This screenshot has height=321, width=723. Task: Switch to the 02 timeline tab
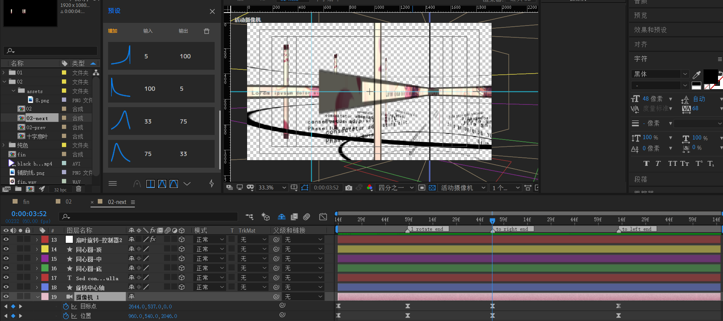tap(68, 202)
